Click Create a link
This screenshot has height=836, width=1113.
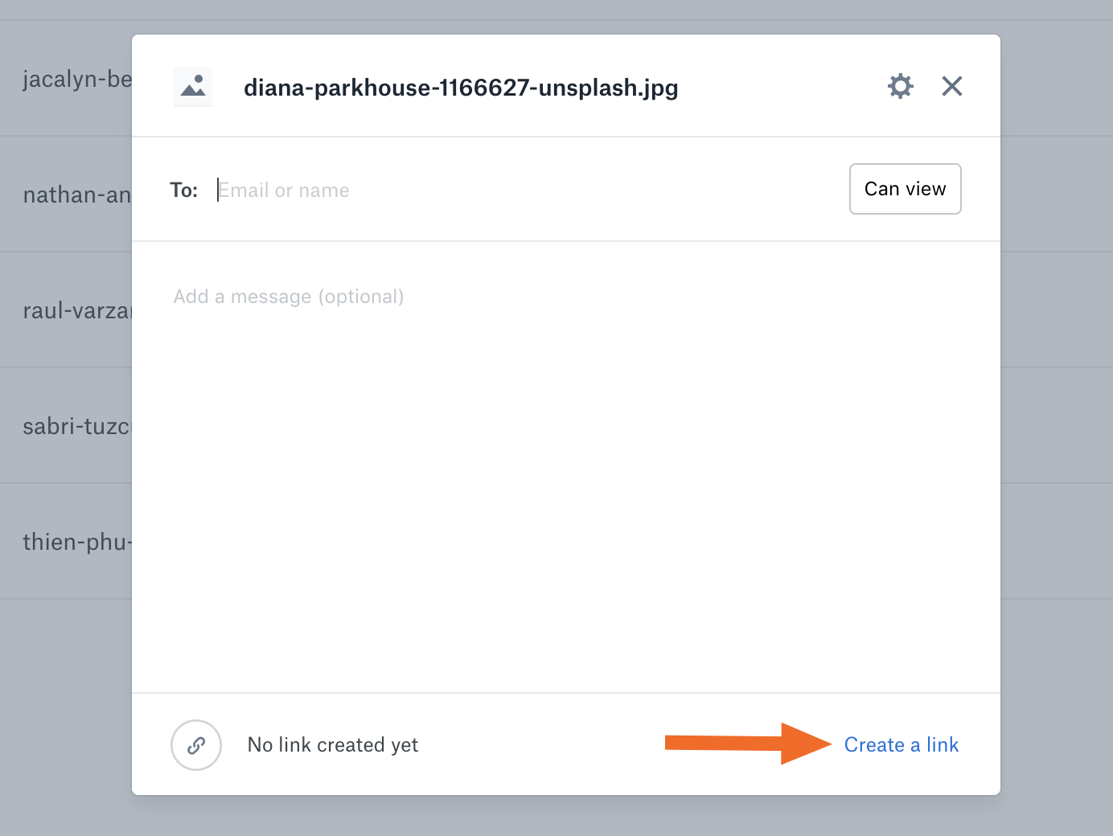[901, 745]
